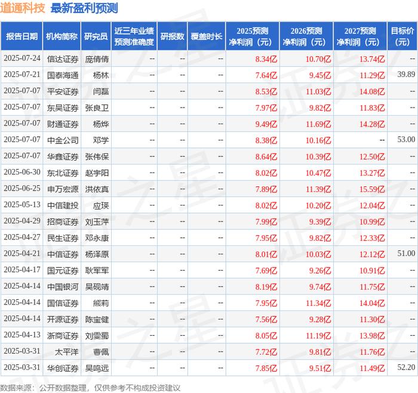Screen dimensions: 418x393
Task: Select analyst 刘玉萍
Action: coord(97,222)
